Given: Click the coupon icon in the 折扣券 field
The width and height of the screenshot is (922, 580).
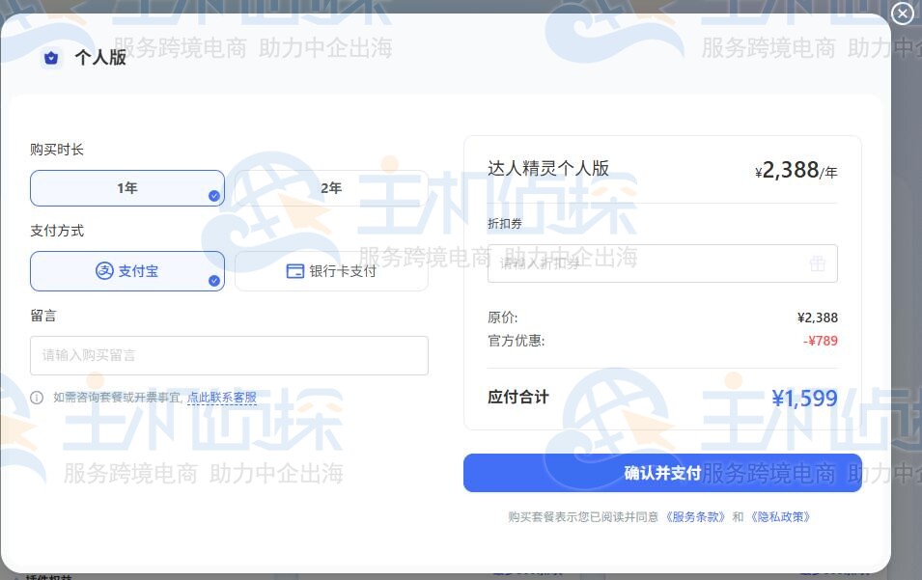Looking at the screenshot, I should pyautogui.click(x=818, y=263).
